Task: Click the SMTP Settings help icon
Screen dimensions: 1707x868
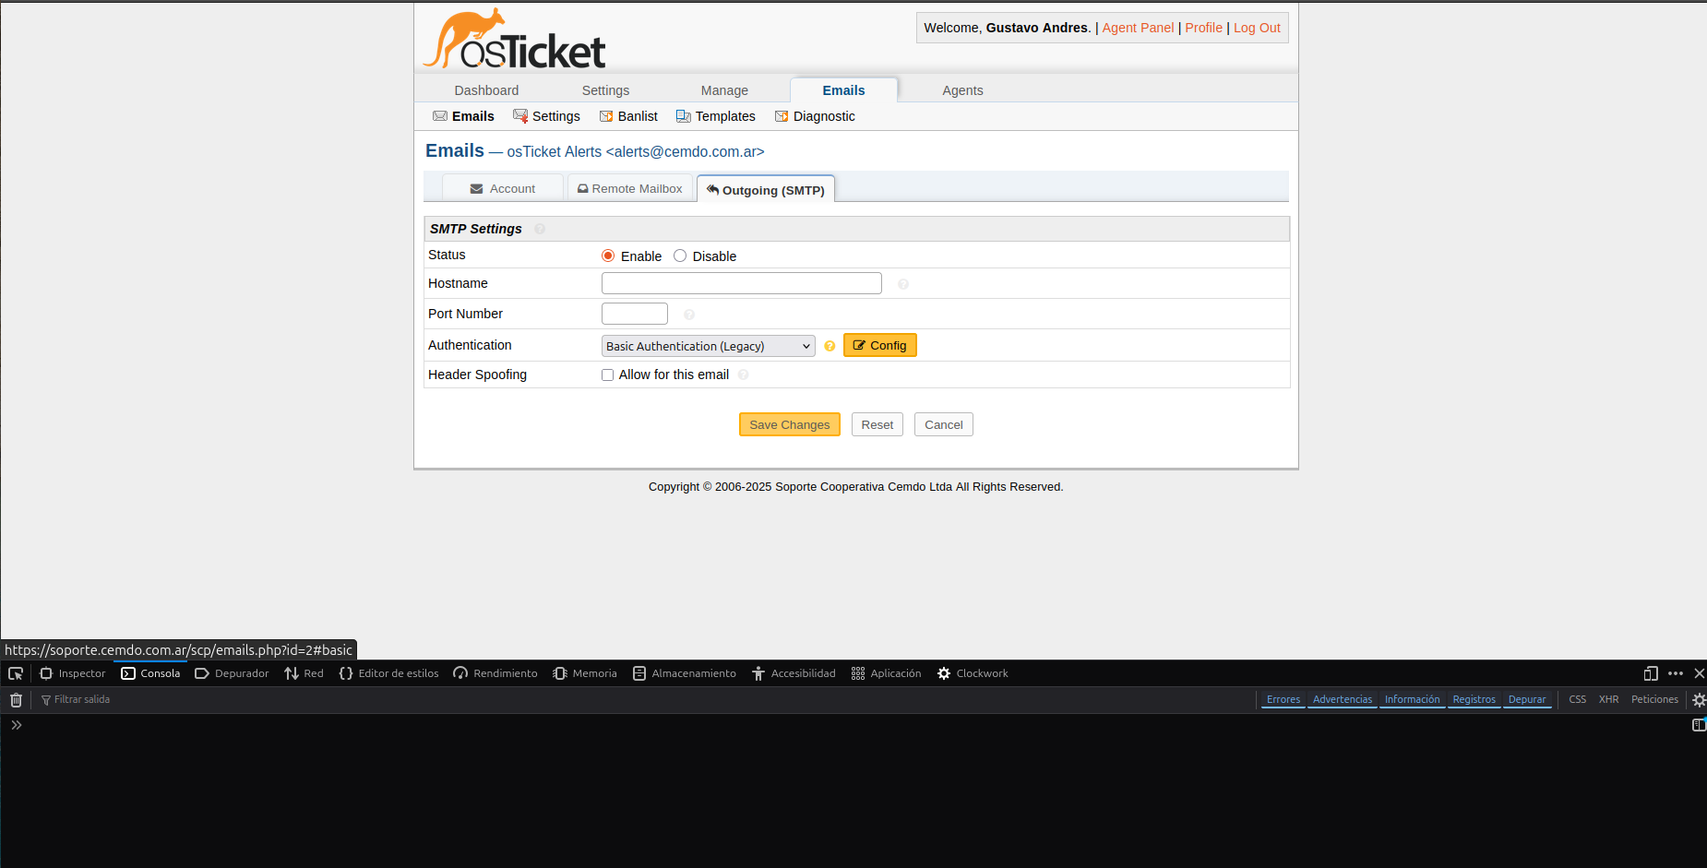Action: click(540, 229)
